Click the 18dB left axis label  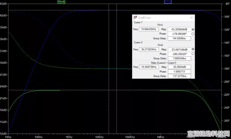tap(3, 110)
